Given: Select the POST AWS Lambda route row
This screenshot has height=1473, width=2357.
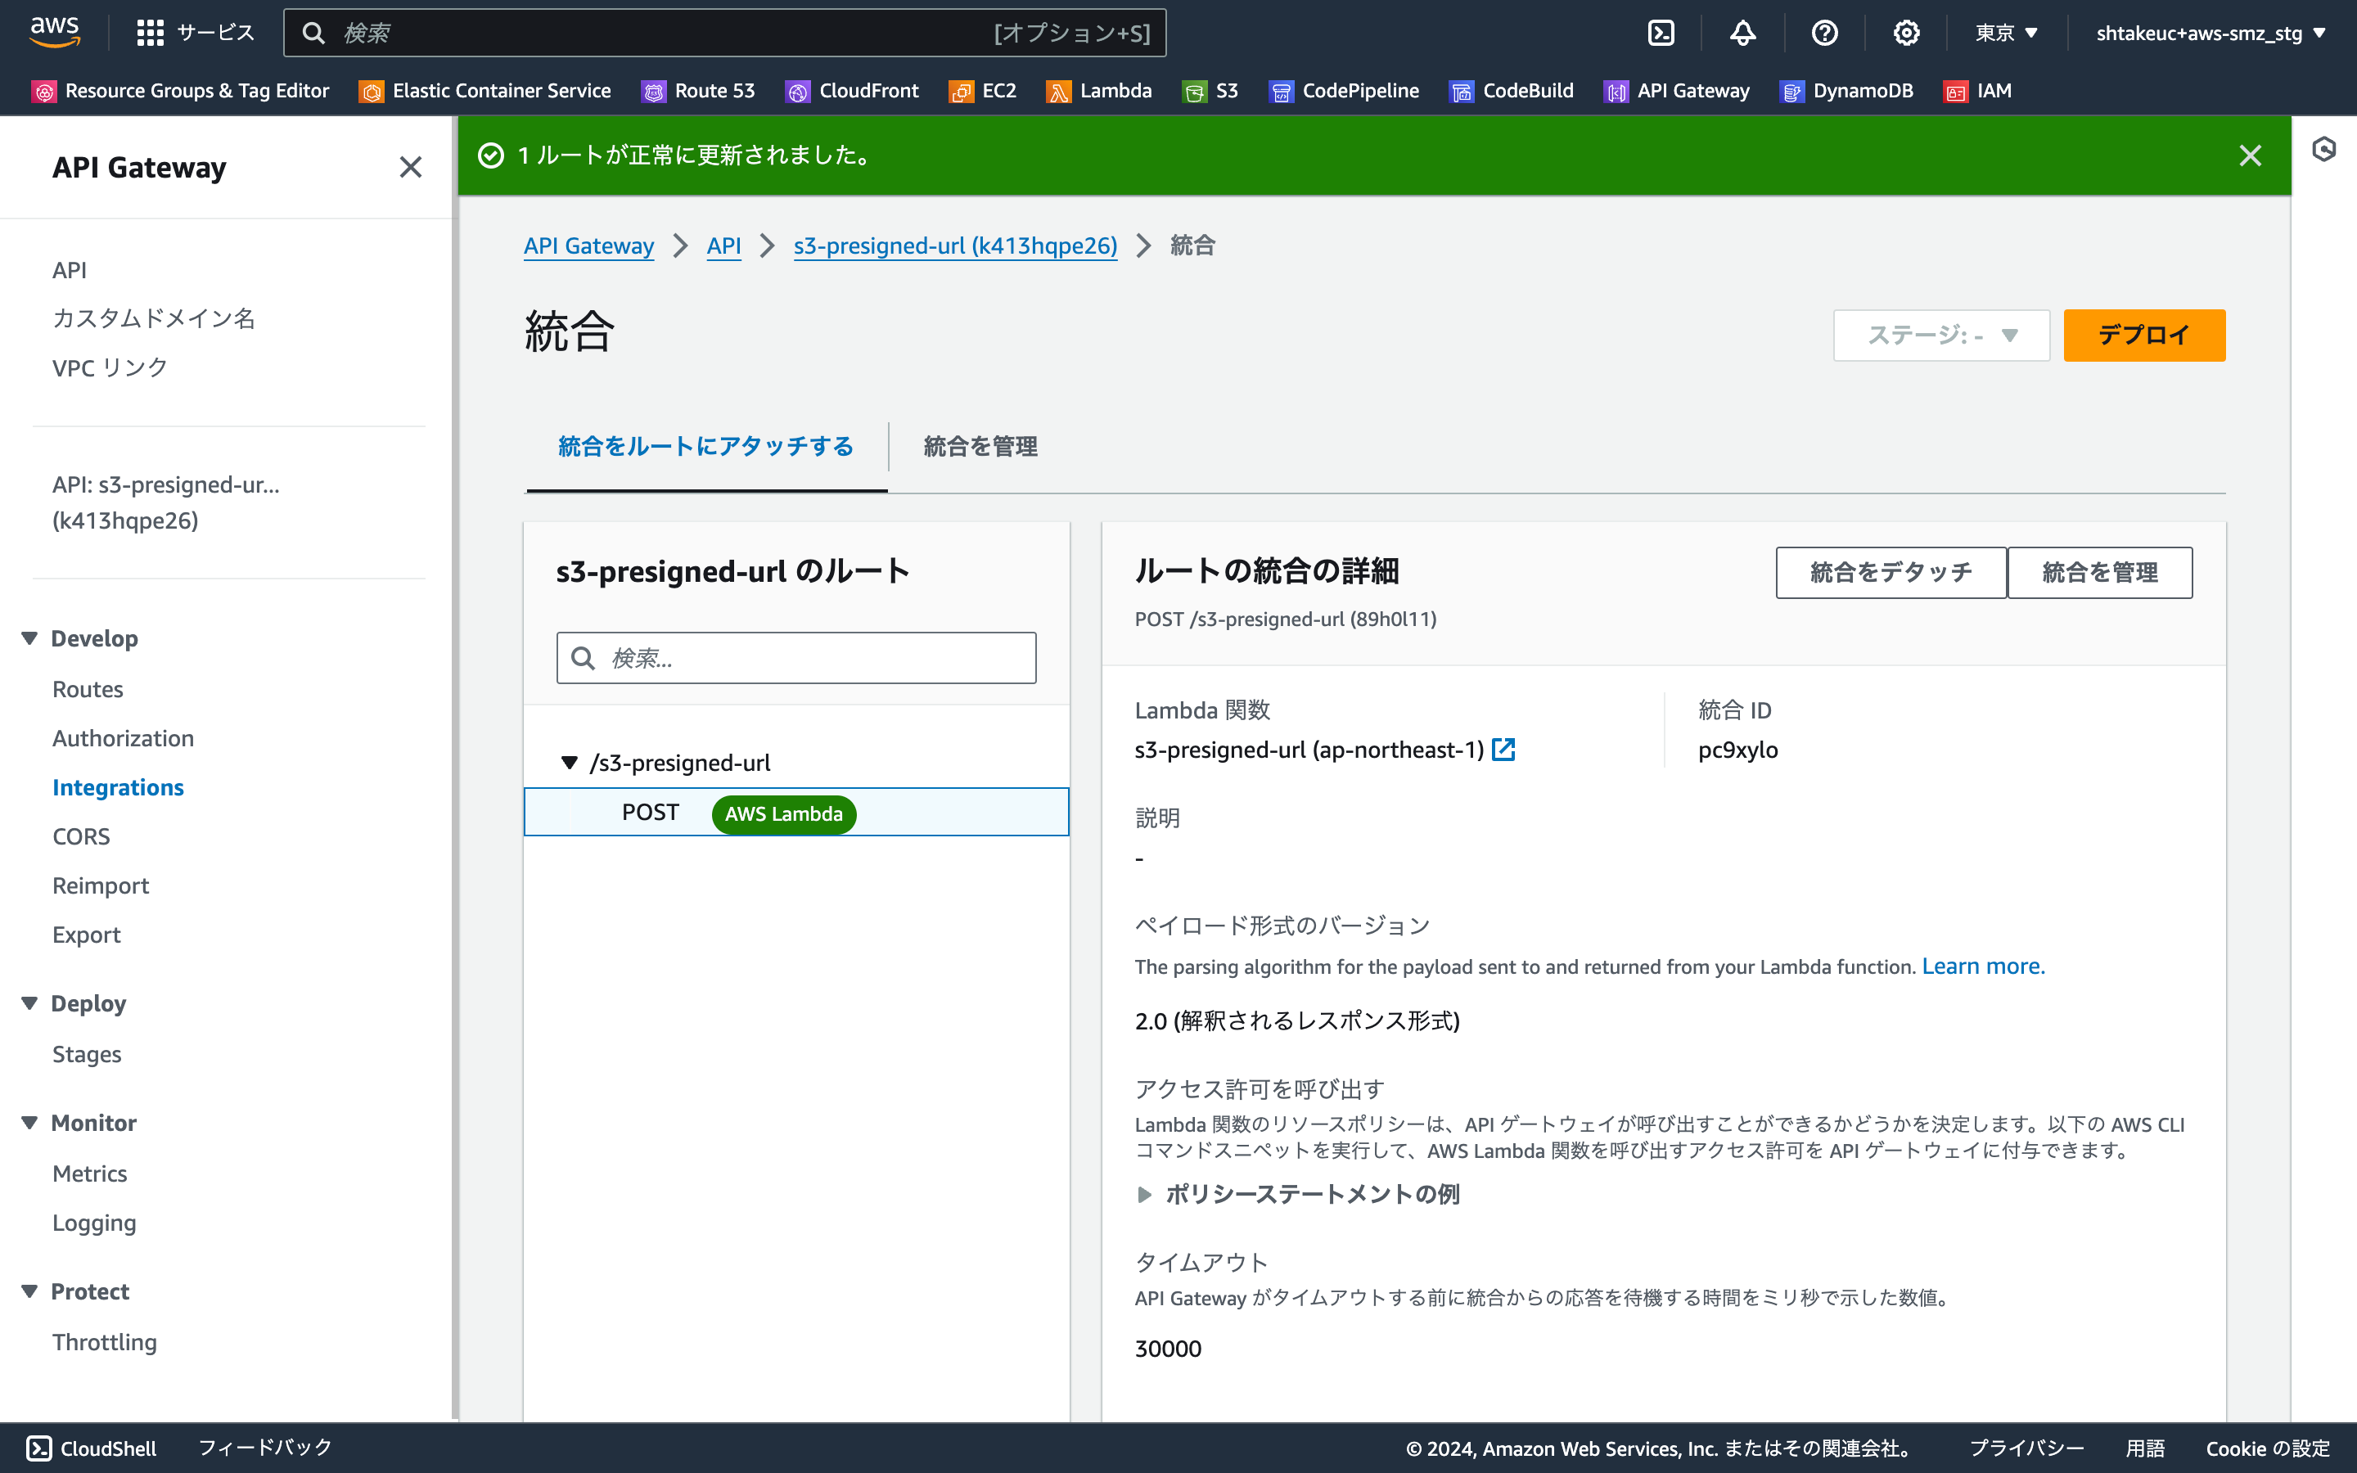Looking at the screenshot, I should (796, 812).
